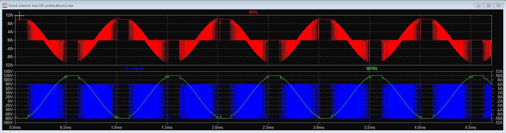The width and height of the screenshot is (506, 133).
Task: Select the I(S1) trace label
Action: [253, 12]
